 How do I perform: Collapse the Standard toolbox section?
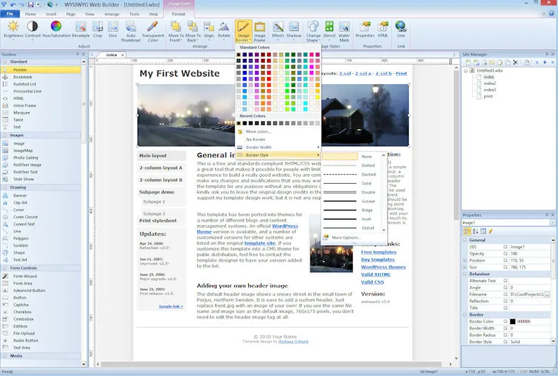click(x=5, y=62)
